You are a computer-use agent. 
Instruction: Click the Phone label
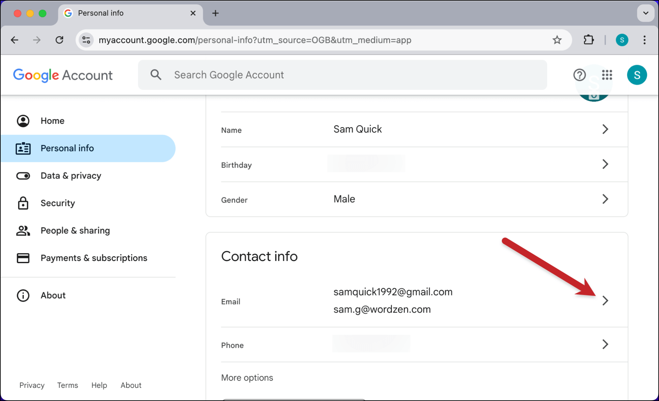(x=232, y=345)
